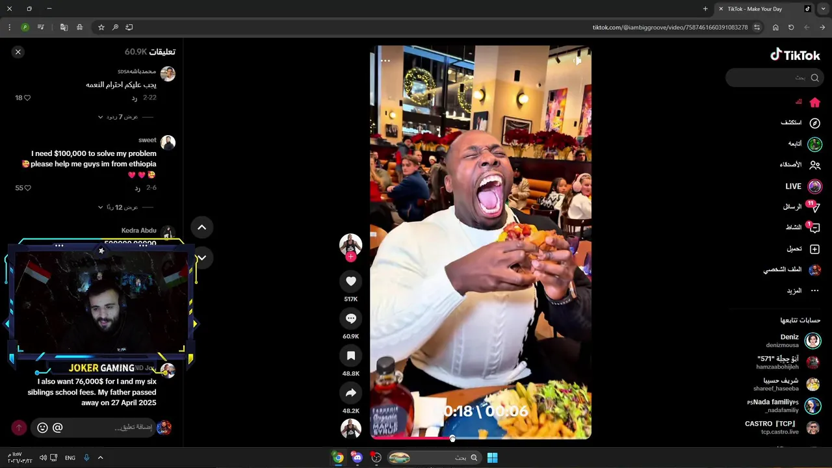Screen dimensions: 832x468
Task: Open media control playlist icon
Action: pos(41,27)
